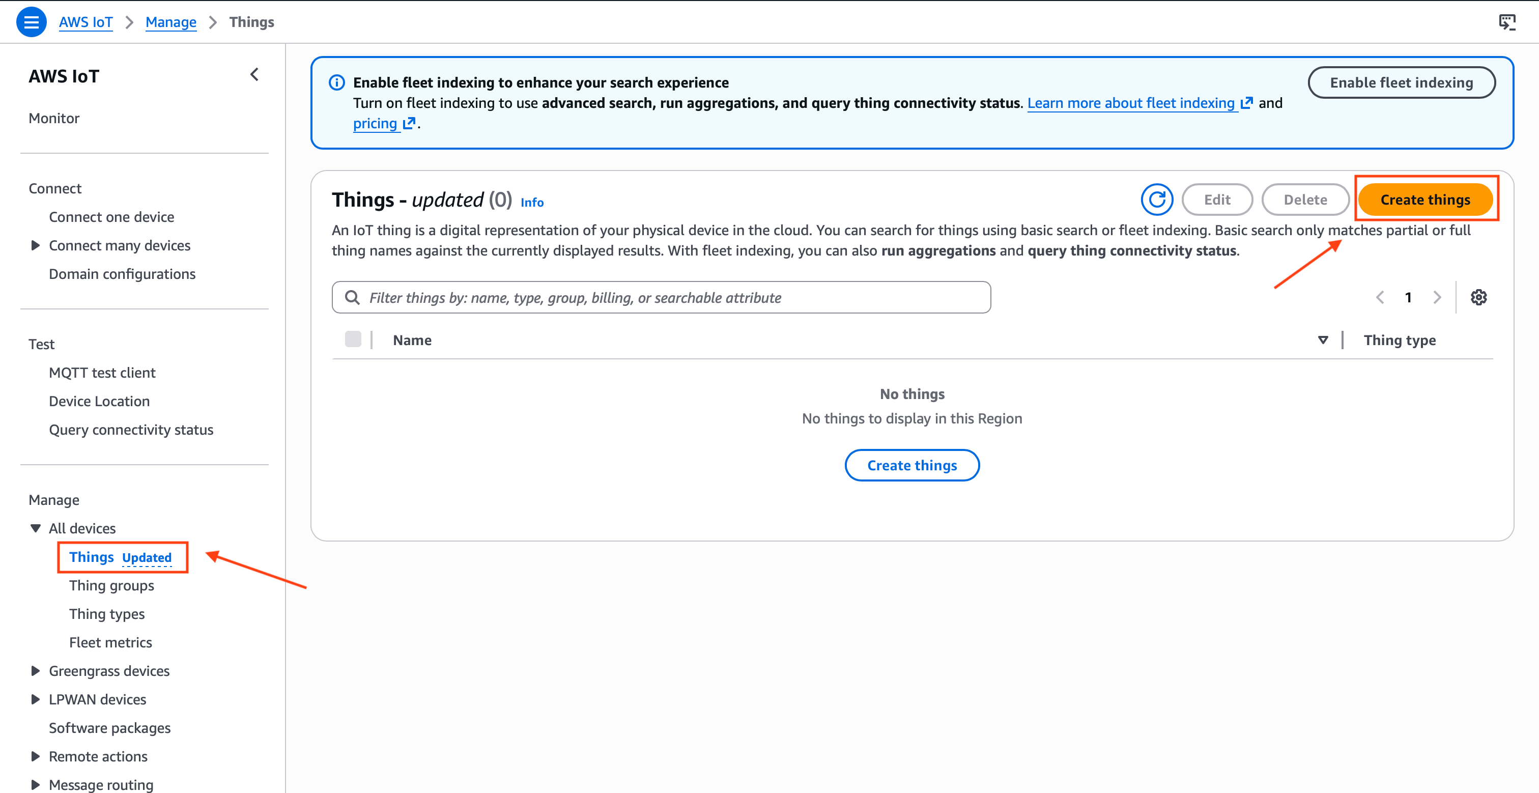This screenshot has width=1539, height=793.
Task: Select all things using the header checkbox
Action: (353, 339)
